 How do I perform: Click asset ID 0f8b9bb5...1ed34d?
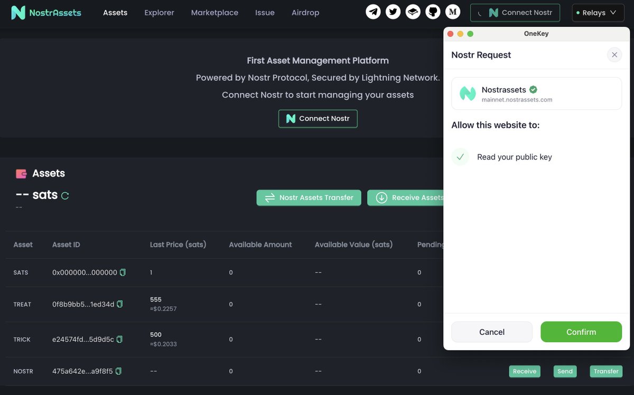point(83,304)
